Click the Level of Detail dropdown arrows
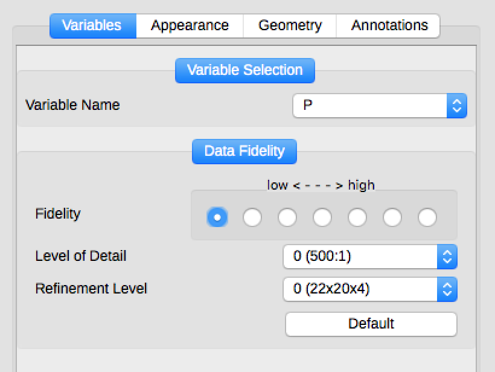The height and width of the screenshot is (372, 495). tap(447, 257)
